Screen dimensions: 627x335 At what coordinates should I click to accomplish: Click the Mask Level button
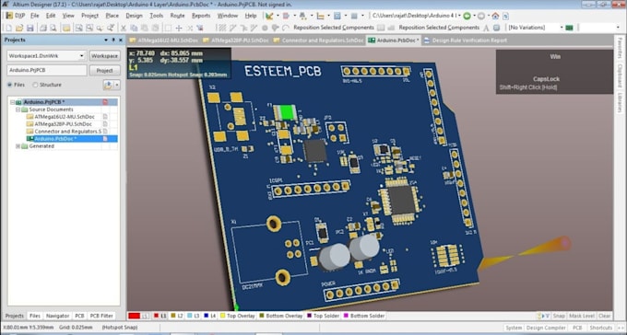point(582,316)
